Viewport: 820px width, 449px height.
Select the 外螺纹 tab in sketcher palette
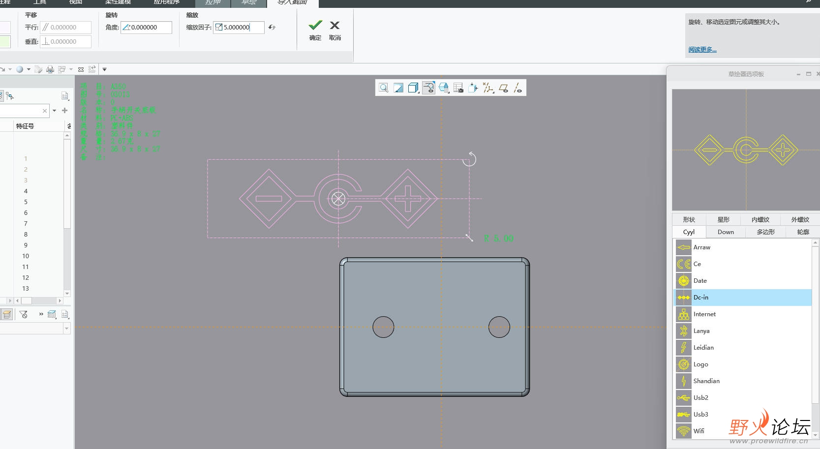(x=800, y=220)
